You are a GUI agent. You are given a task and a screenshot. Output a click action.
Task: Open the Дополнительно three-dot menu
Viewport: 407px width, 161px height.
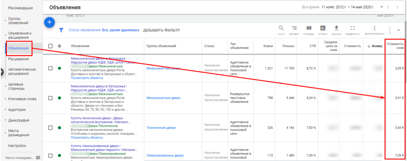click(374, 29)
